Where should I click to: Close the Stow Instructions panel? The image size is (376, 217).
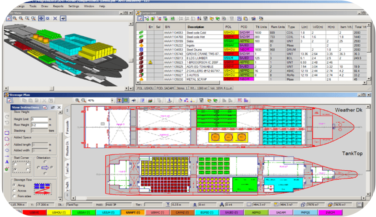pyautogui.click(x=59, y=108)
